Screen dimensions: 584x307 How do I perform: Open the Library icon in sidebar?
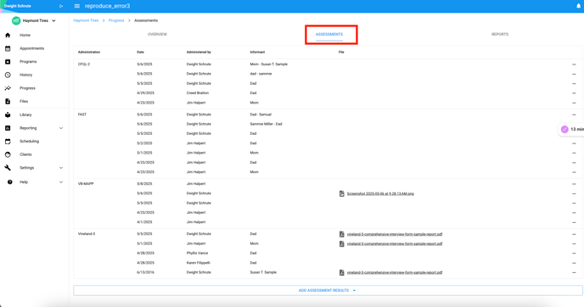point(8,114)
